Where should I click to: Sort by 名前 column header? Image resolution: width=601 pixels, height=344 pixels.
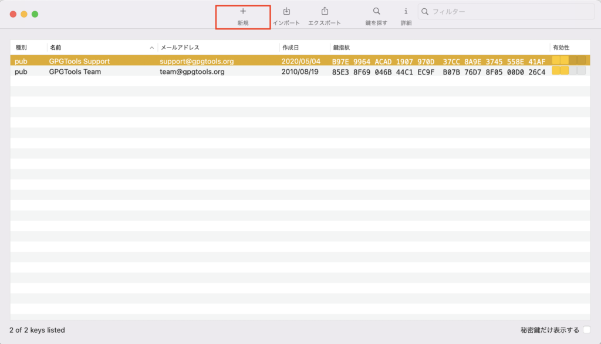tap(56, 48)
